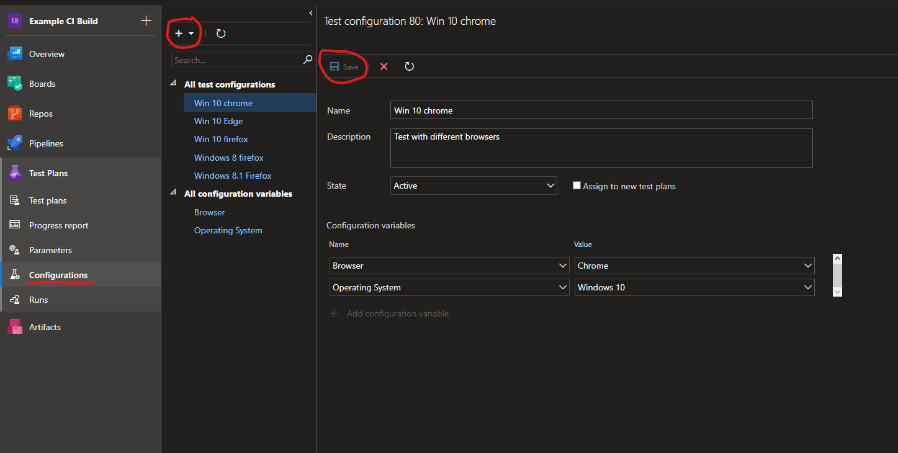Open the Operating System configuration variable
898x453 pixels.
point(228,230)
